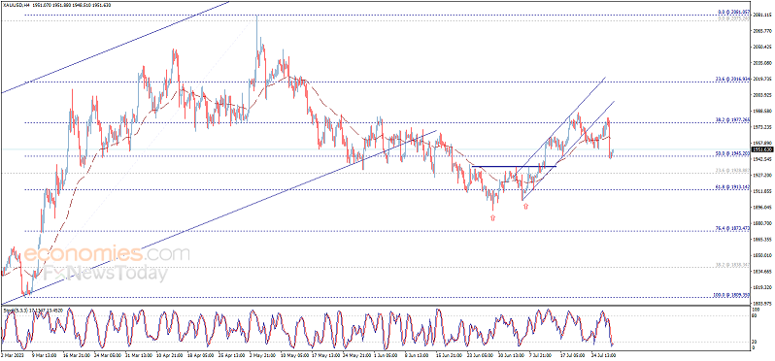775x361 pixels.
Task: Click price axis value 2019.735
Action: pyautogui.click(x=761, y=79)
